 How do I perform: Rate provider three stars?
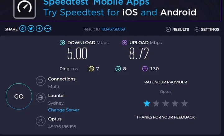pyautogui.click(x=166, y=103)
